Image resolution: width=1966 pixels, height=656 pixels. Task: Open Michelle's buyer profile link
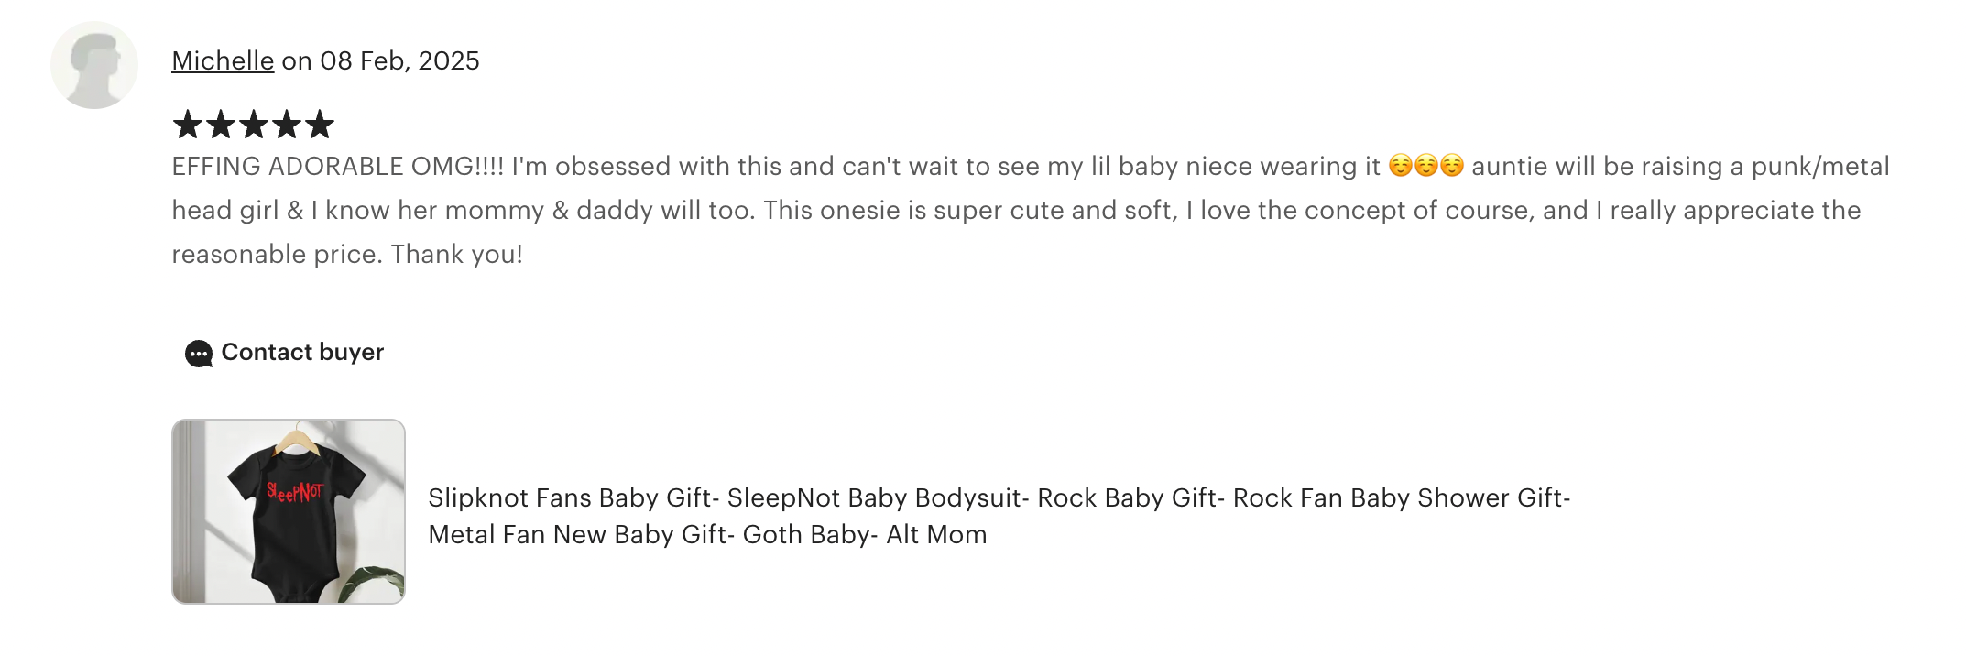222,60
